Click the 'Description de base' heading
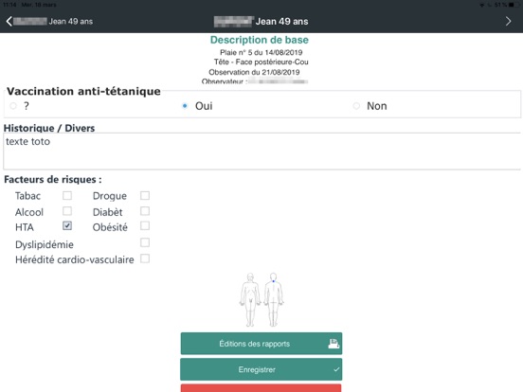 260,40
